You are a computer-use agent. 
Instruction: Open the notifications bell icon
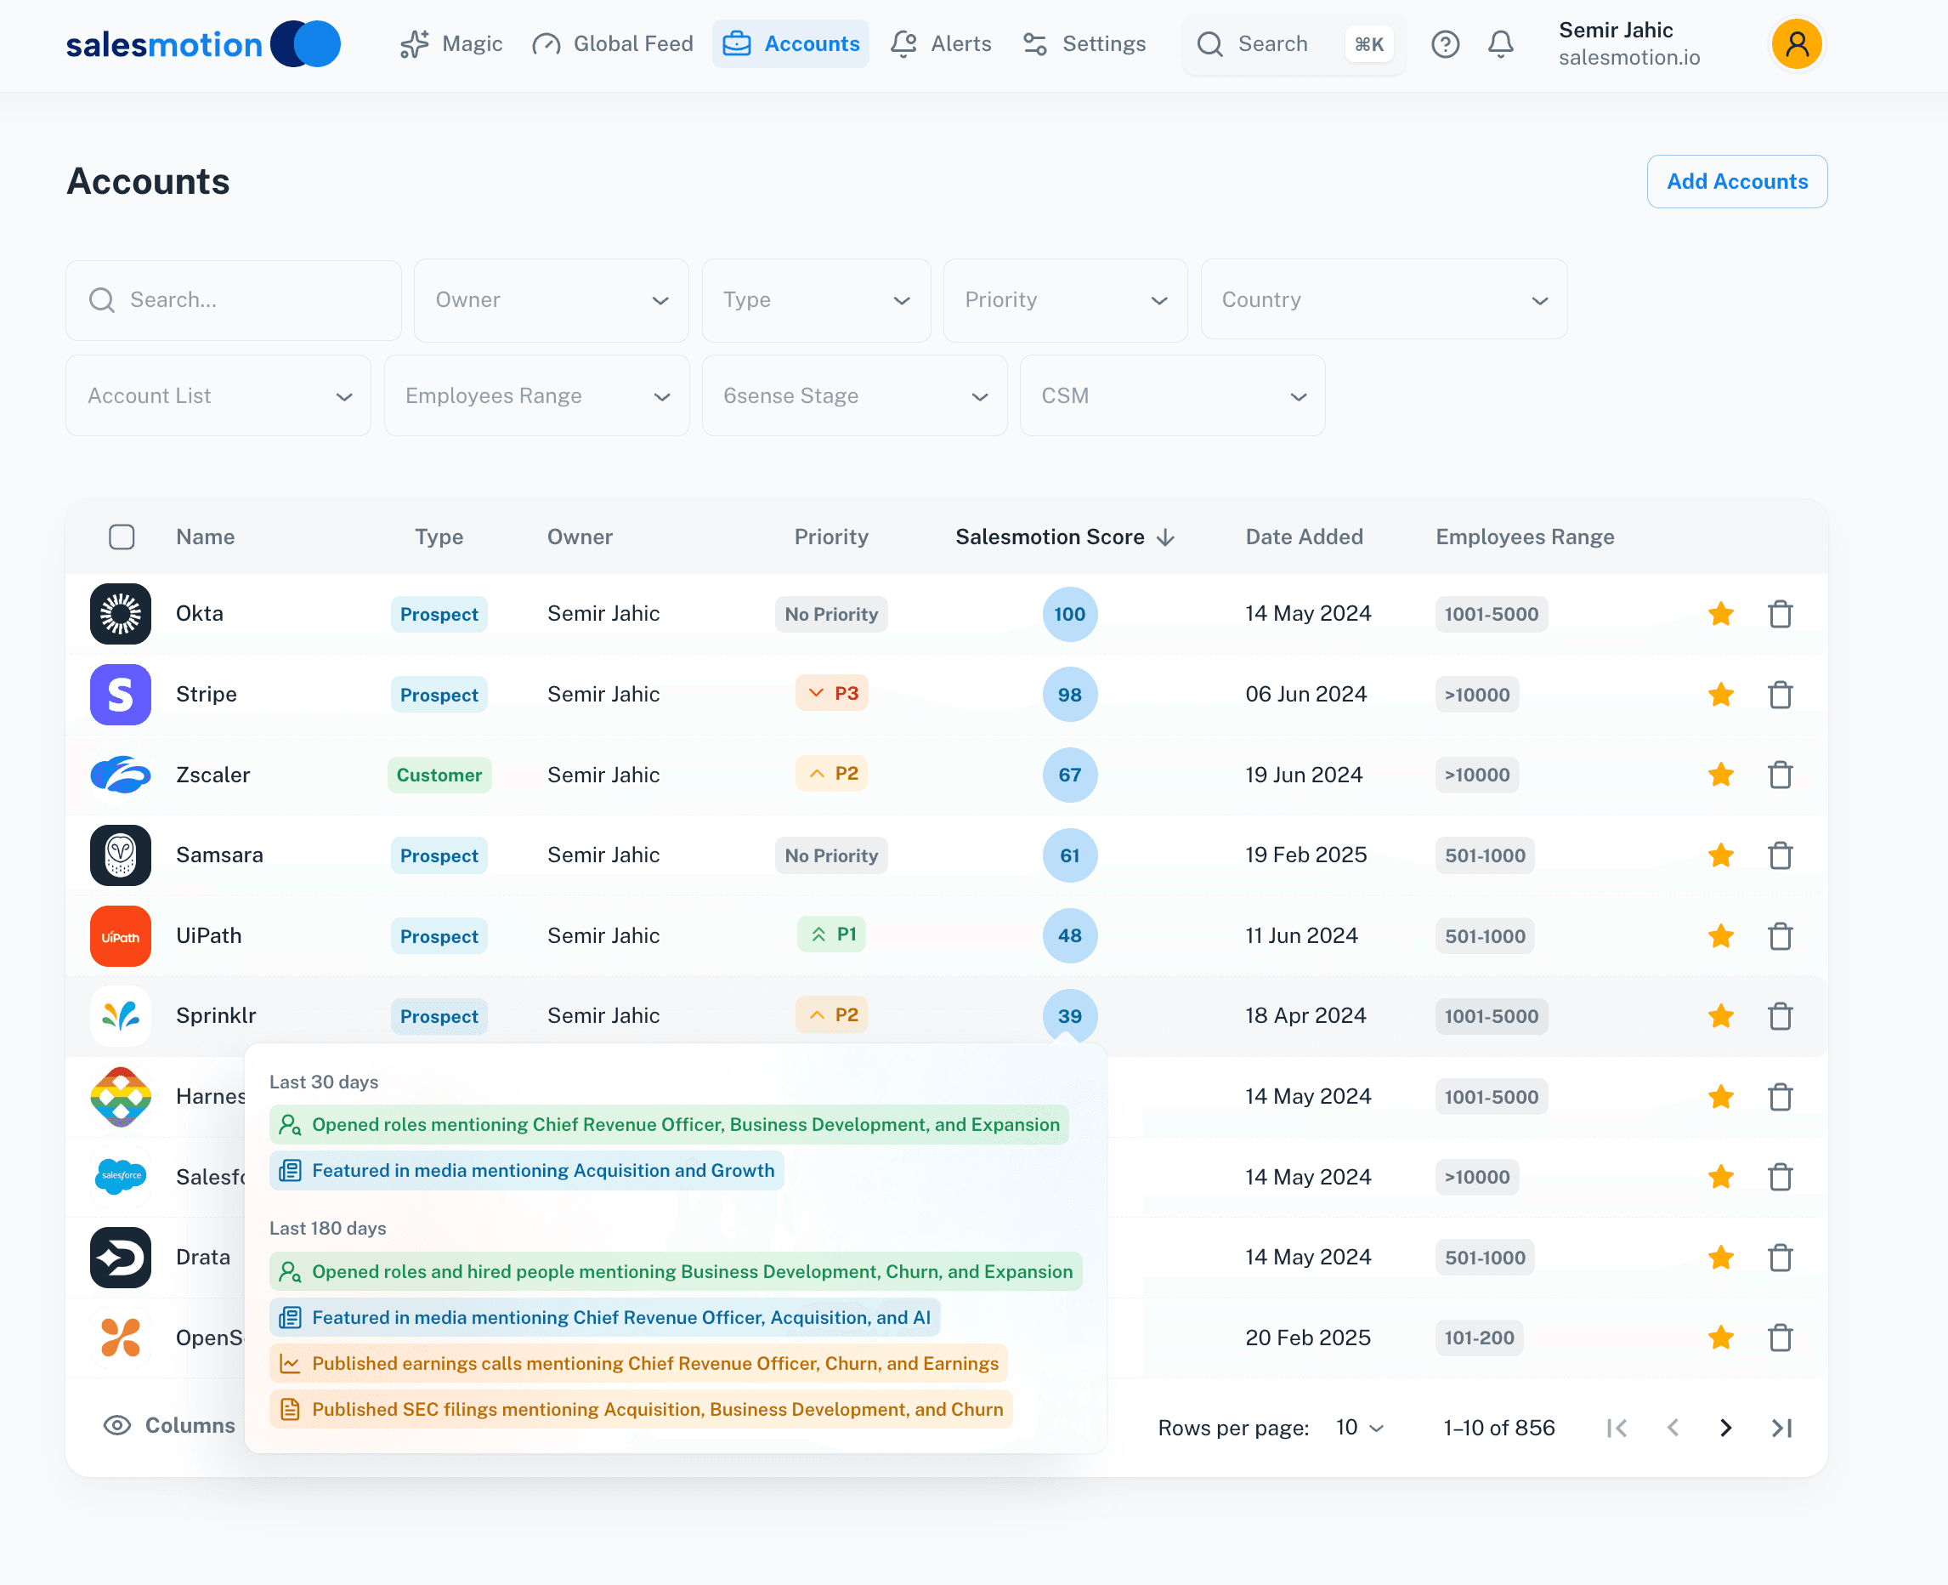point(1500,44)
